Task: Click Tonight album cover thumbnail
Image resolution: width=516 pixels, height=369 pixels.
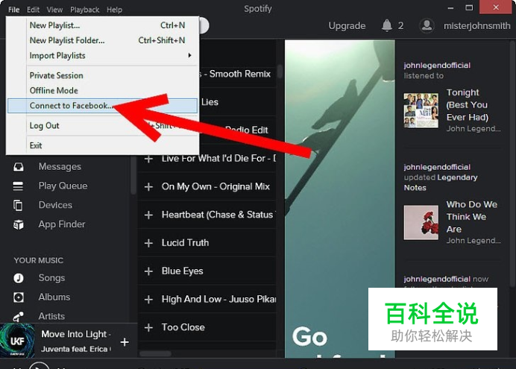Action: click(421, 110)
